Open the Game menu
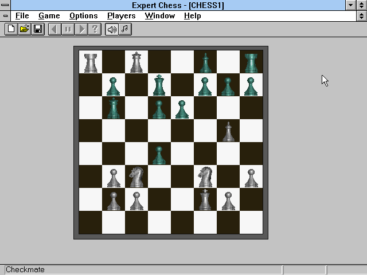This screenshot has height=275, width=367. tap(49, 15)
